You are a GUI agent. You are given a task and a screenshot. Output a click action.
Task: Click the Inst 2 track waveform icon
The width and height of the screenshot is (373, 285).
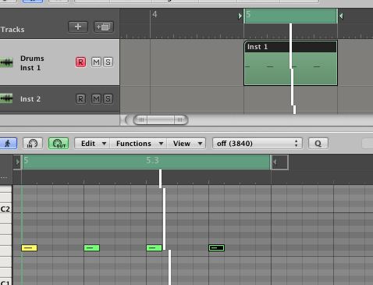pos(6,98)
